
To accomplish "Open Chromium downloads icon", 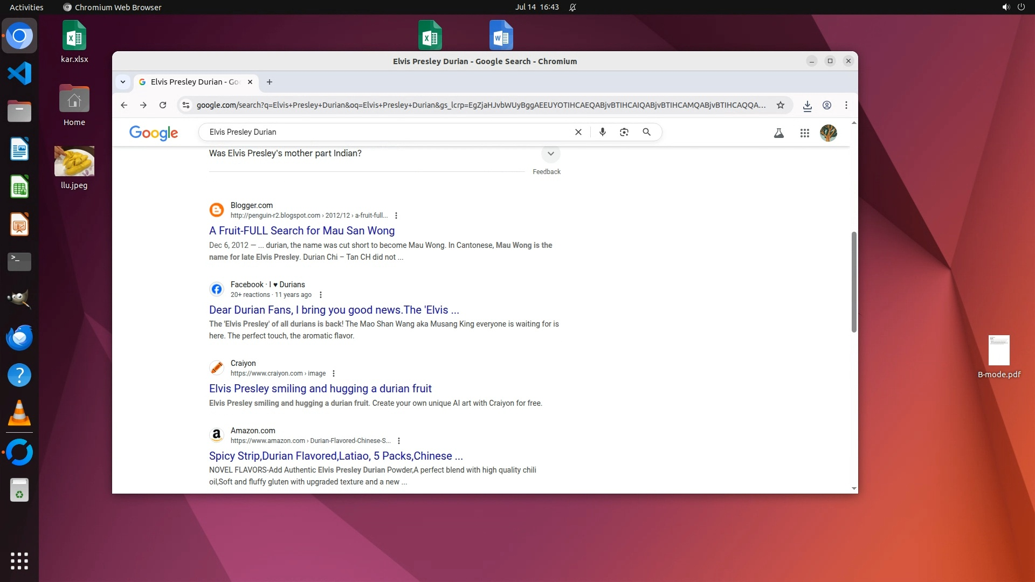I will (x=807, y=106).
